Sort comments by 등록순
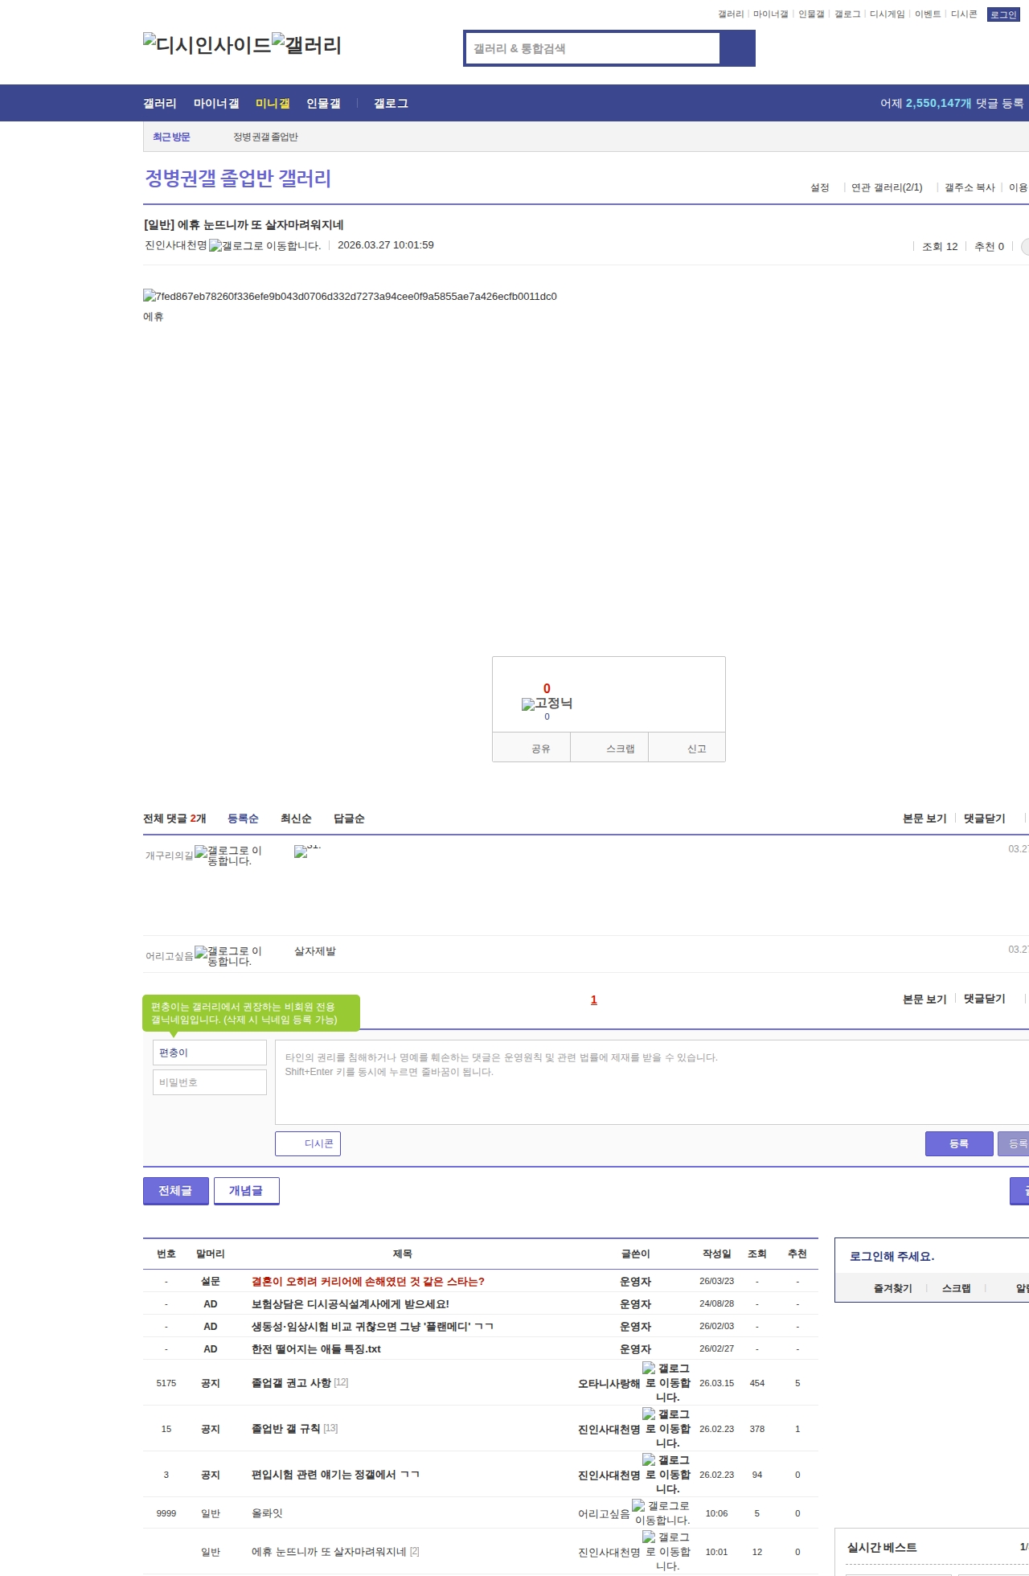The width and height of the screenshot is (1029, 1576). [243, 819]
